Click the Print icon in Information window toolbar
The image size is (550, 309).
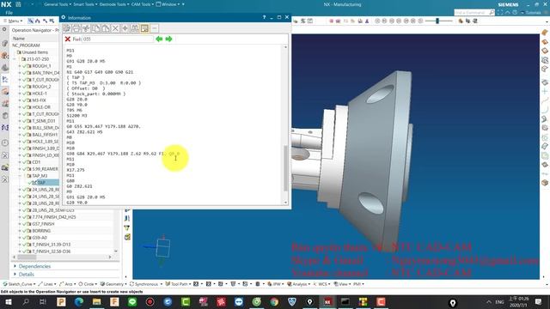coord(76,28)
